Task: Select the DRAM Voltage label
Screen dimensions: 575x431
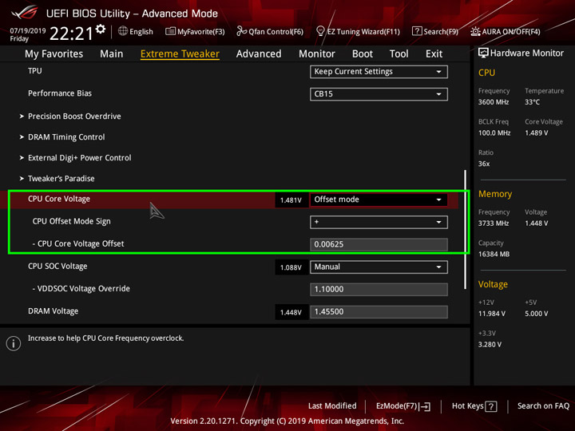Action: click(x=54, y=311)
